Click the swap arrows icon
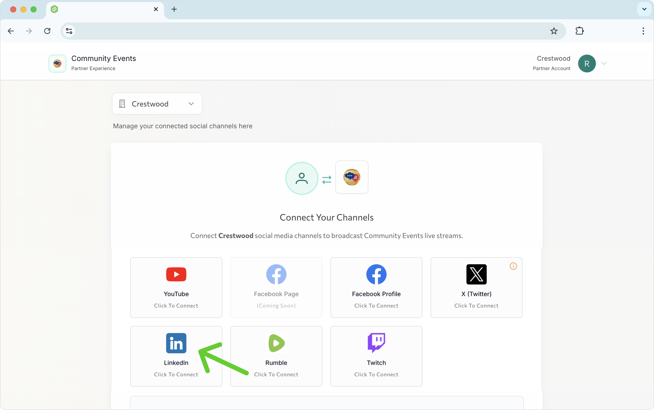The height and width of the screenshot is (410, 654). pos(327,180)
